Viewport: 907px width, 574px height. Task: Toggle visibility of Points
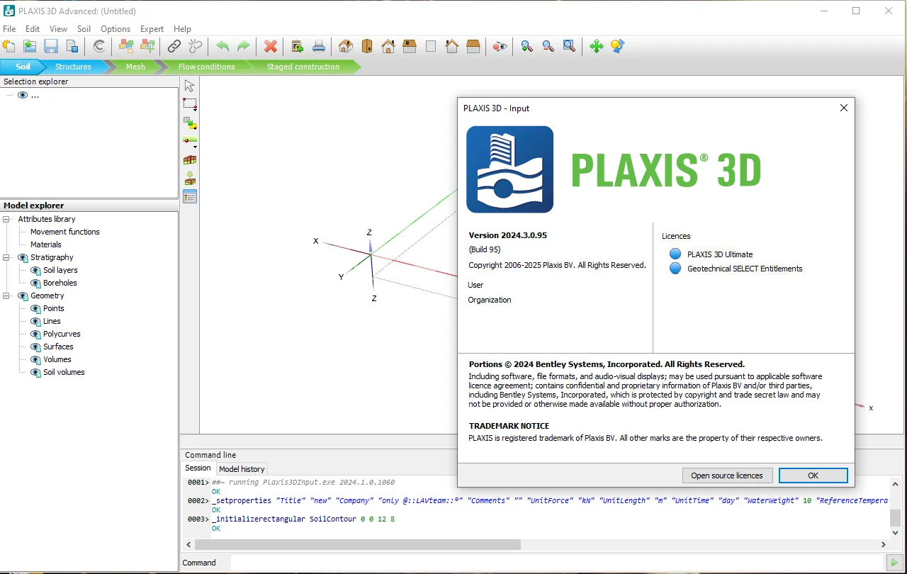(x=35, y=308)
